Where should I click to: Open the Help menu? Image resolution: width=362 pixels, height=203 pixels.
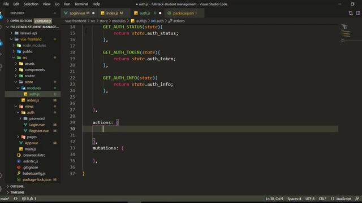coord(96,4)
